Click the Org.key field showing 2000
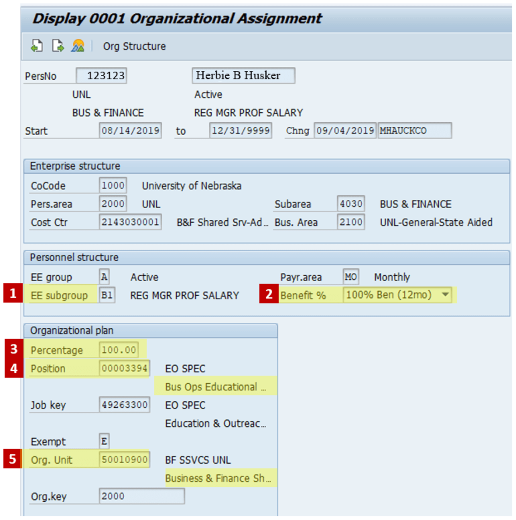The width and height of the screenshot is (516, 520). 142,496
